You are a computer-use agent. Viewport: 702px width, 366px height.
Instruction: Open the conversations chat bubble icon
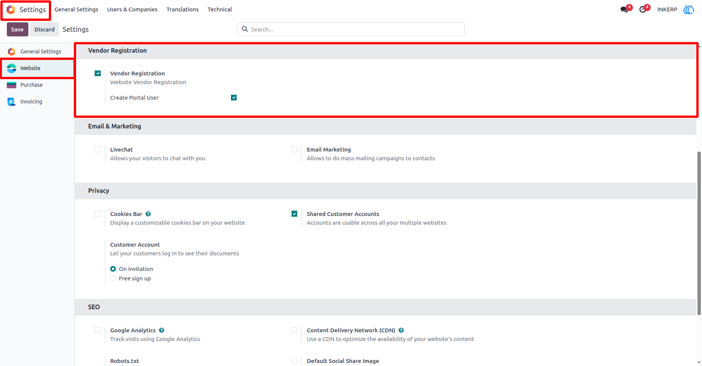pyautogui.click(x=624, y=9)
